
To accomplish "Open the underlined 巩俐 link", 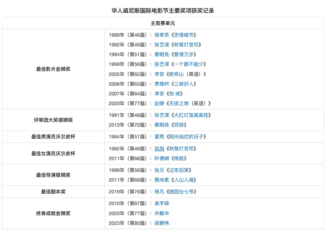I will point(159,149).
